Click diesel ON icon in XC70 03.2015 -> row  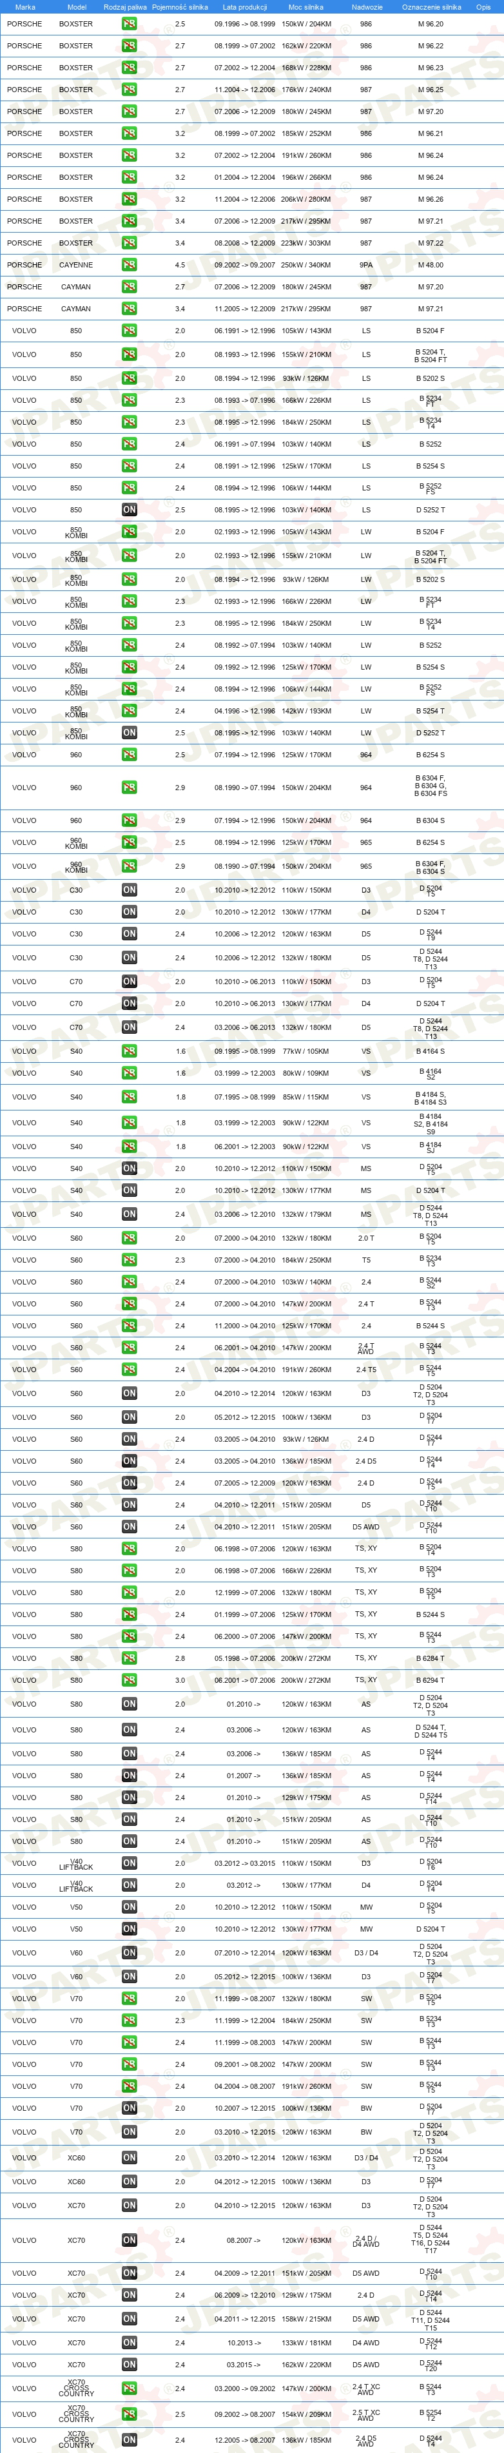coord(129,2365)
